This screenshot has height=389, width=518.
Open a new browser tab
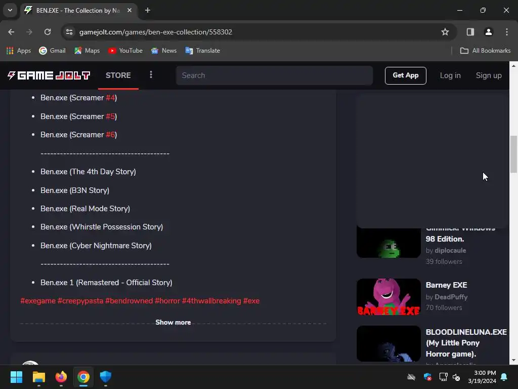148,10
